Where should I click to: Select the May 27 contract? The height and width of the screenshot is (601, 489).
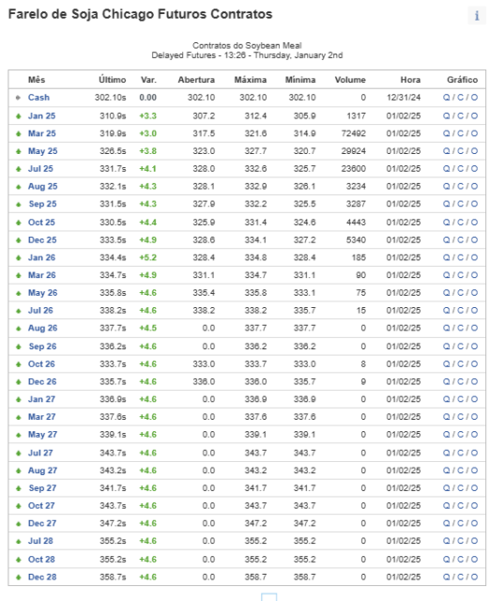tap(42, 435)
